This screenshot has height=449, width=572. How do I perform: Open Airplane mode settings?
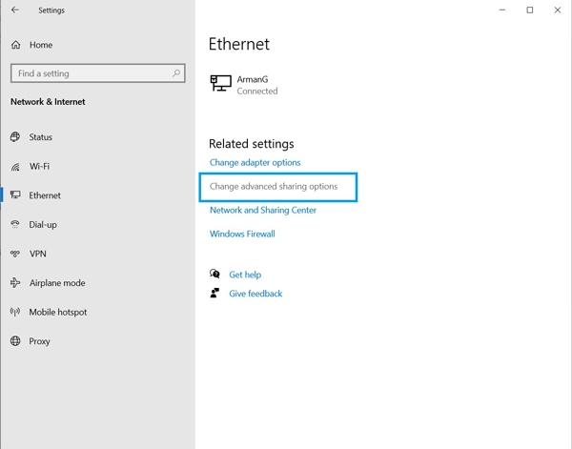point(57,283)
